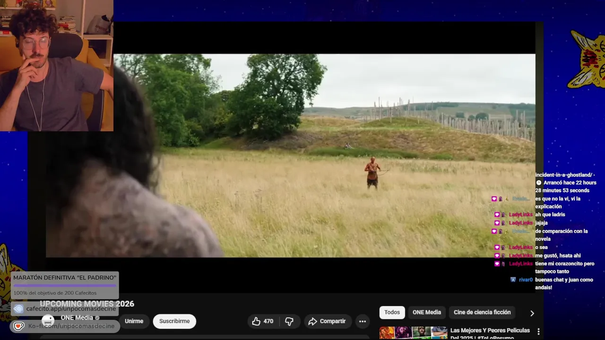This screenshot has height=340, width=605.
Task: Select the Todos filter chip
Action: click(x=392, y=312)
